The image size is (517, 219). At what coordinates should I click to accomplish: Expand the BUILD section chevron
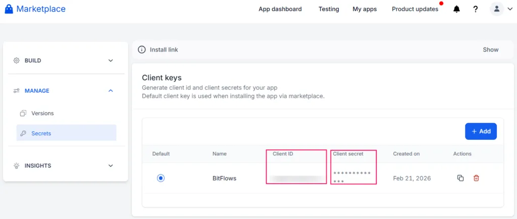pos(111,61)
